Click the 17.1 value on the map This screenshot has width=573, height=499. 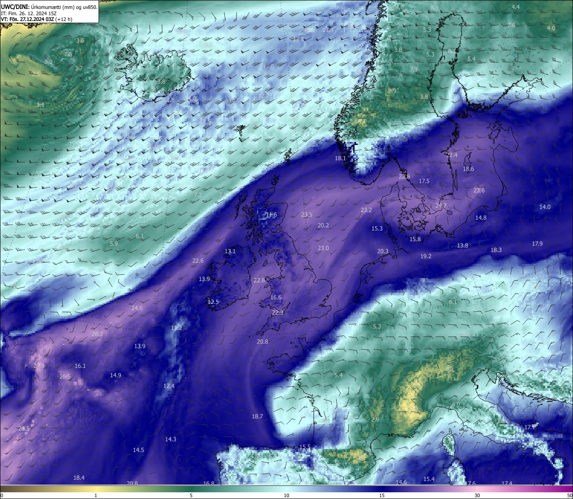(x=530, y=427)
